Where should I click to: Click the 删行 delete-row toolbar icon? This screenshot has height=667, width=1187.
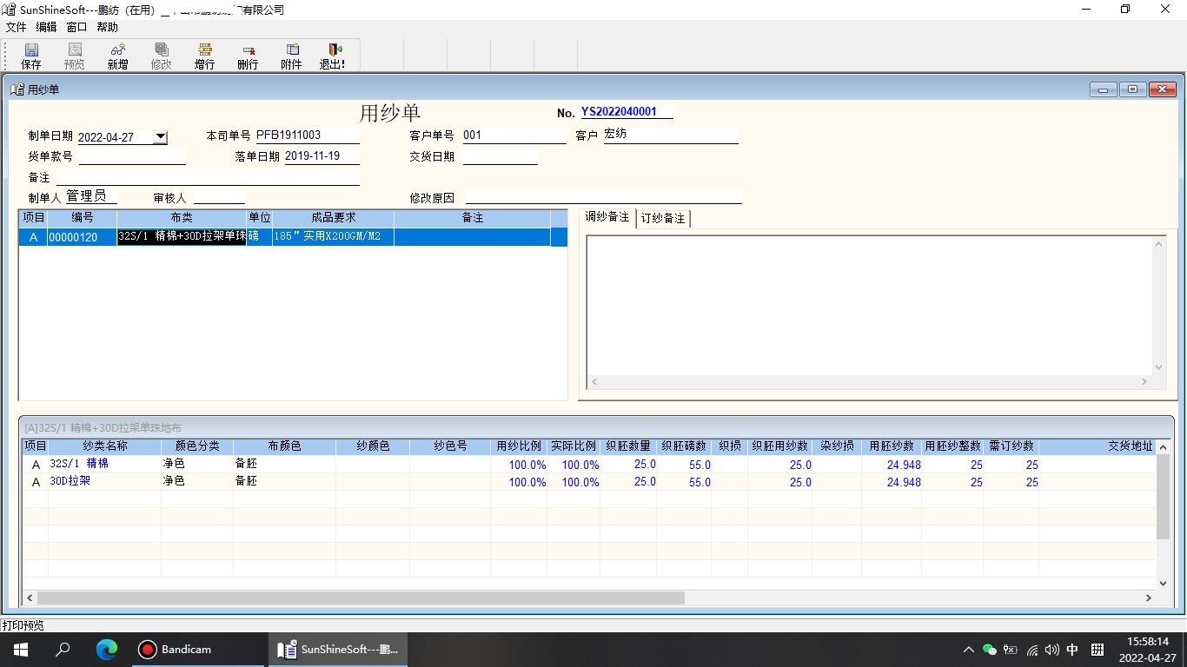click(248, 56)
